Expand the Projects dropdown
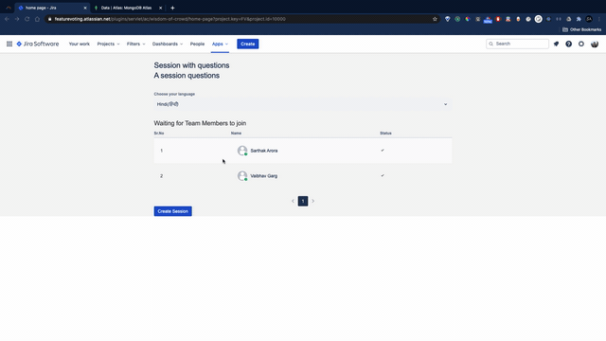 [108, 45]
